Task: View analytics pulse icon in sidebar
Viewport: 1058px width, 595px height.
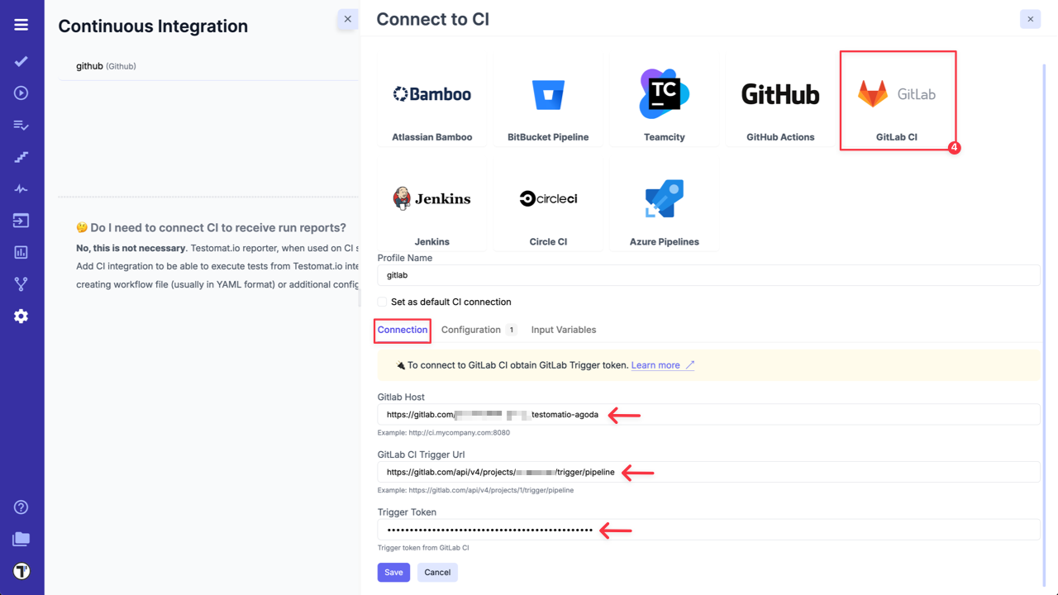Action: (21, 188)
